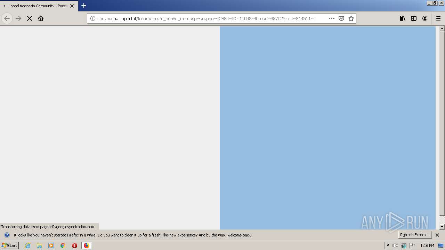This screenshot has width=445, height=250.
Task: Stop loading the page
Action: 30,18
